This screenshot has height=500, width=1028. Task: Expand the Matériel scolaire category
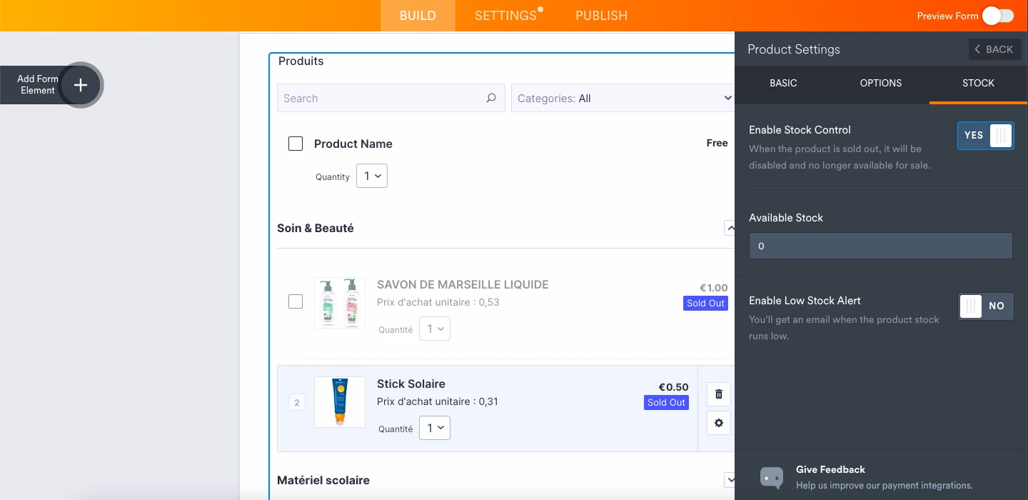pyautogui.click(x=729, y=479)
